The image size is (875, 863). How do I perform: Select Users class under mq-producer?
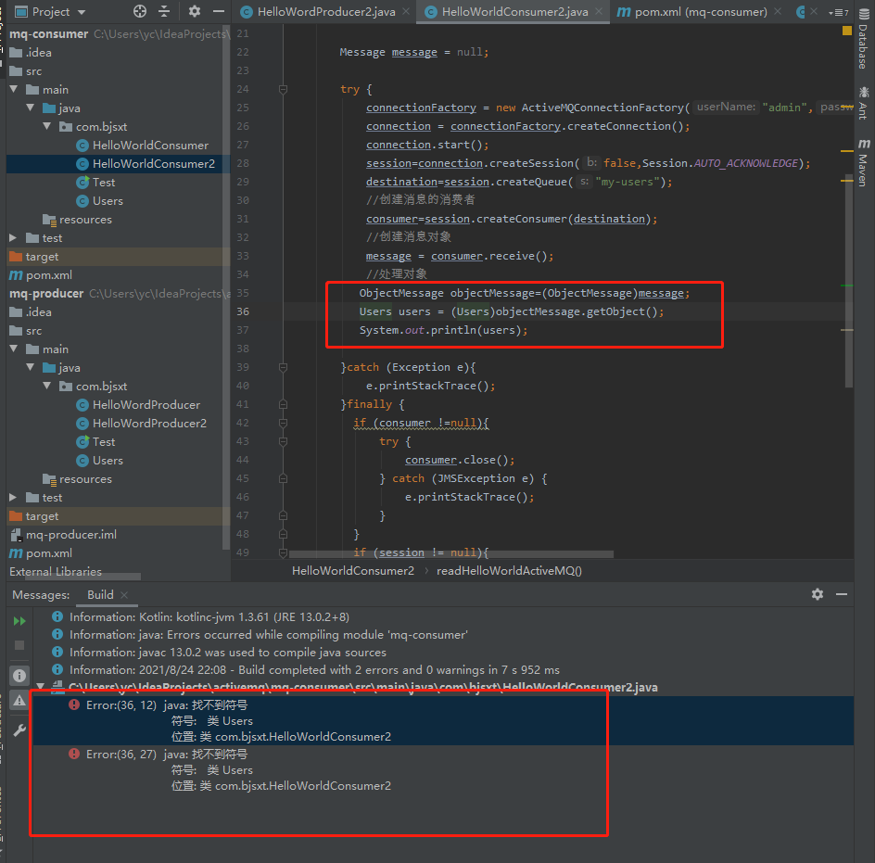(x=108, y=460)
